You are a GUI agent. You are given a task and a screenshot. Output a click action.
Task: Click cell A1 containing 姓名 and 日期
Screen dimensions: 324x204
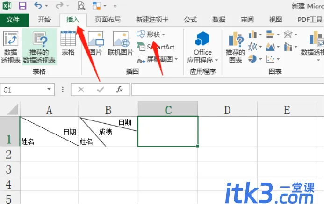pos(49,131)
